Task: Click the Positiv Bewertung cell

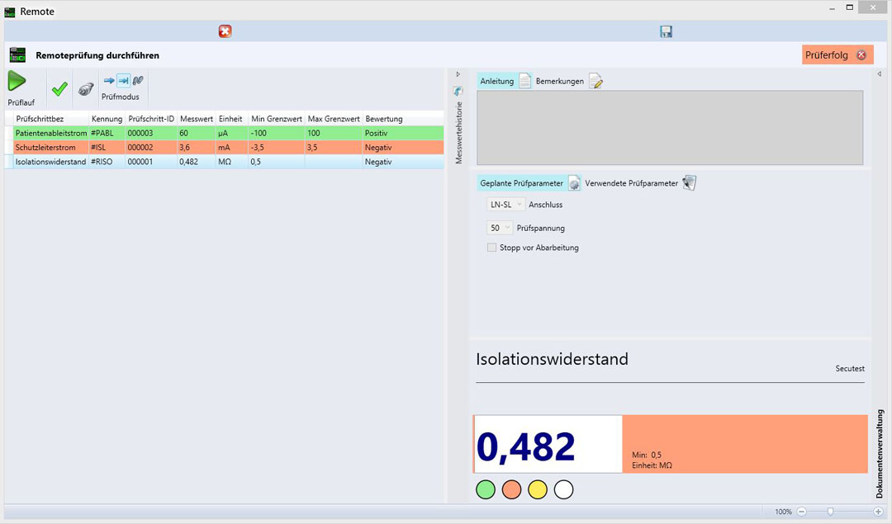Action: (403, 133)
